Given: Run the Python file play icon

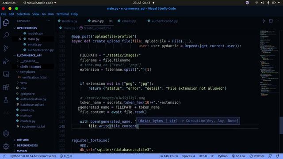Looking at the screenshot, I should 264,21.
